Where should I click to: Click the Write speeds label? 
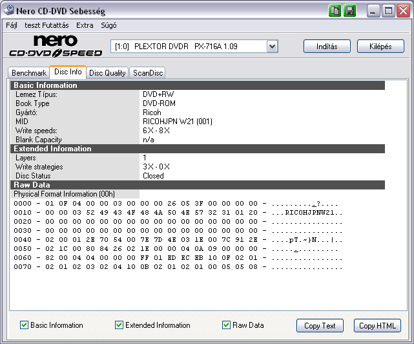tap(36, 131)
